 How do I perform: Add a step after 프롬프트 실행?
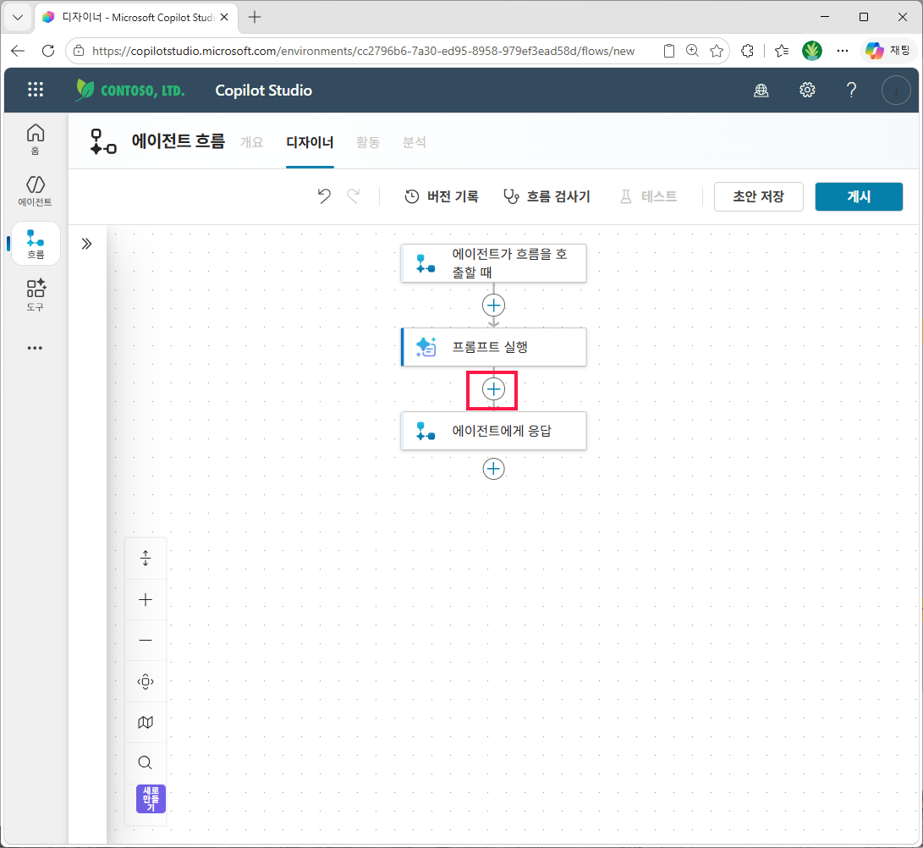point(493,389)
